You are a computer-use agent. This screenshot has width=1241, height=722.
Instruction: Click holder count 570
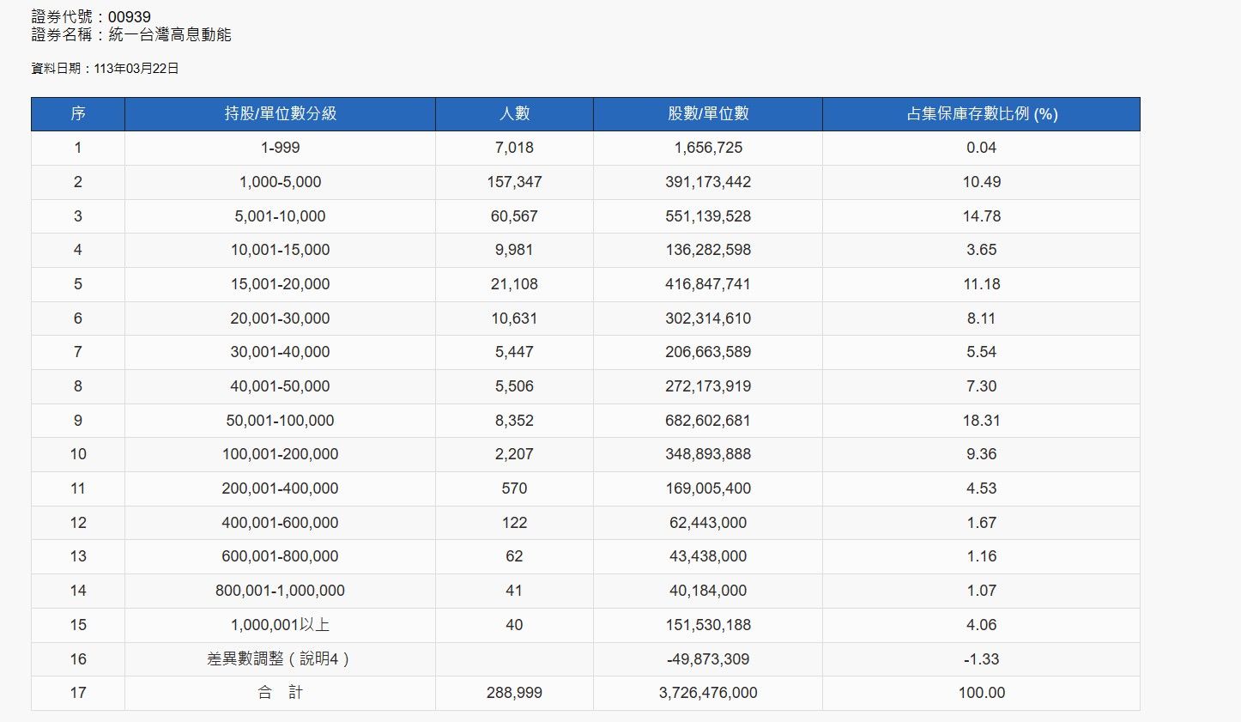click(x=514, y=488)
